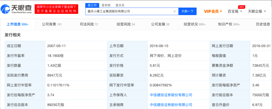The image size is (272, 109).
Task: Open the 公司发展 38 tab
Action: click(160, 24)
